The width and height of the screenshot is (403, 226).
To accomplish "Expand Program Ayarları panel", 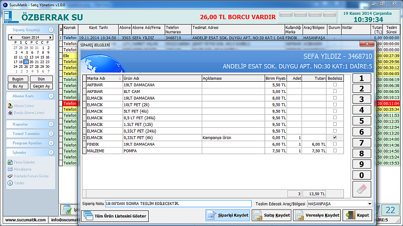I will pyautogui.click(x=51, y=143).
